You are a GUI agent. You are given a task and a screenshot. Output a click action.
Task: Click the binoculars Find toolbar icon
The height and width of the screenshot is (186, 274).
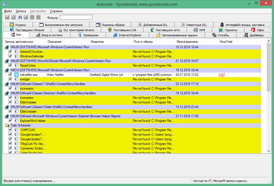coord(20,17)
